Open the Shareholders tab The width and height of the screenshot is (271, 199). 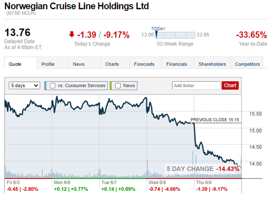tap(212, 64)
